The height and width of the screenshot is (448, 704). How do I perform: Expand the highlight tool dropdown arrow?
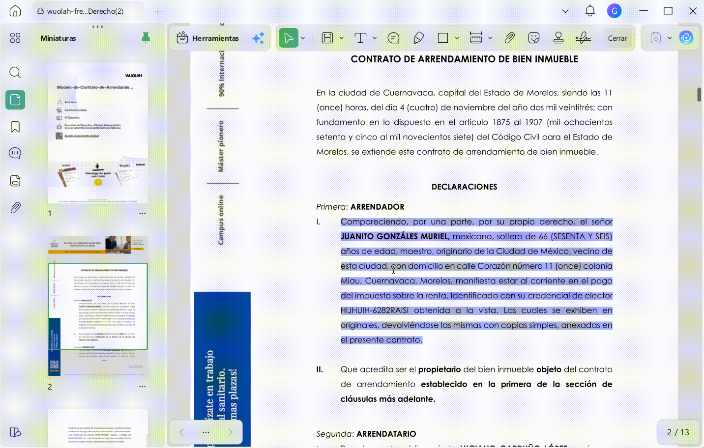pos(342,38)
